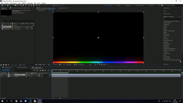
Task: Select the Camera tool in toolbar
Action: pyautogui.click(x=15, y=5)
